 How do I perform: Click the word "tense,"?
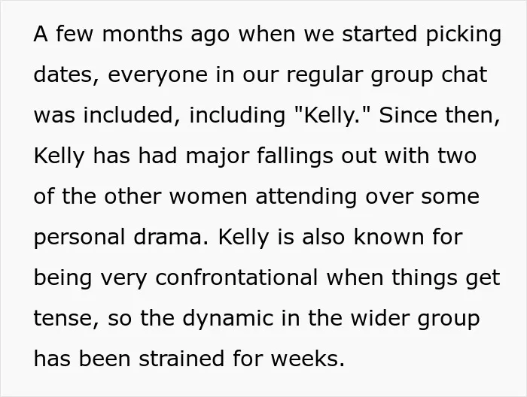point(66,319)
